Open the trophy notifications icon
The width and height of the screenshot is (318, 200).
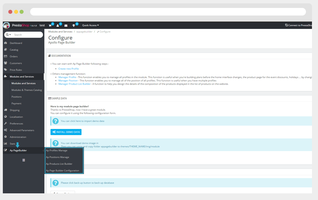[x=74, y=25]
